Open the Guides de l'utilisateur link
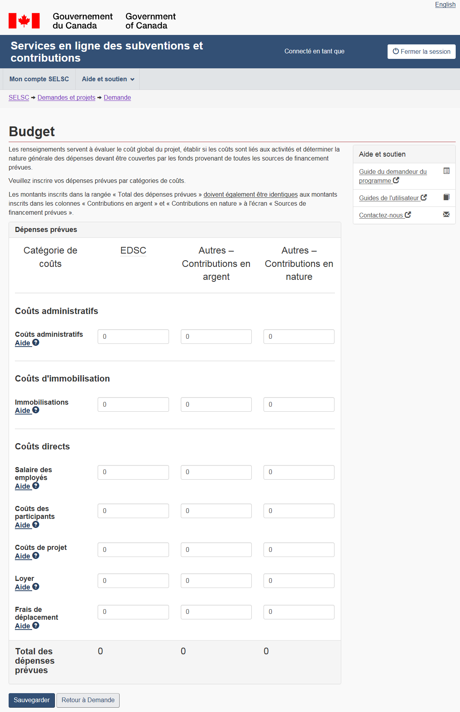 point(389,198)
